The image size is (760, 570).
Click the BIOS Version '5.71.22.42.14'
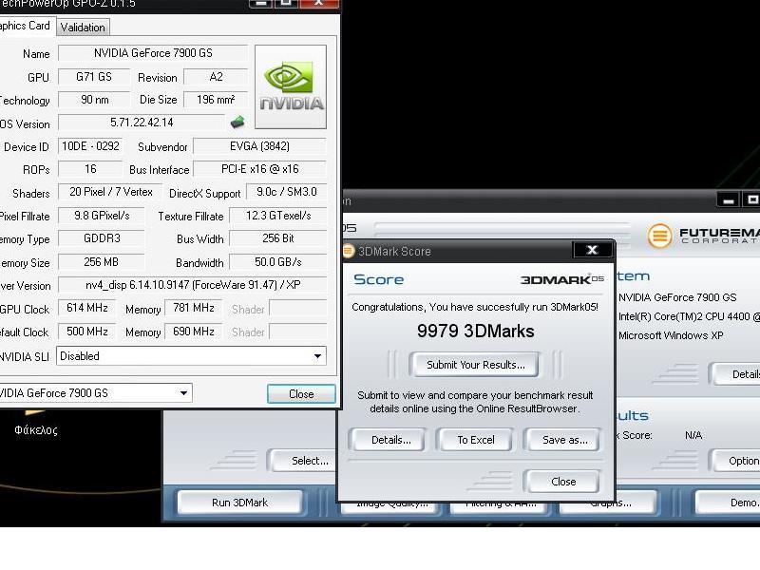(x=142, y=123)
